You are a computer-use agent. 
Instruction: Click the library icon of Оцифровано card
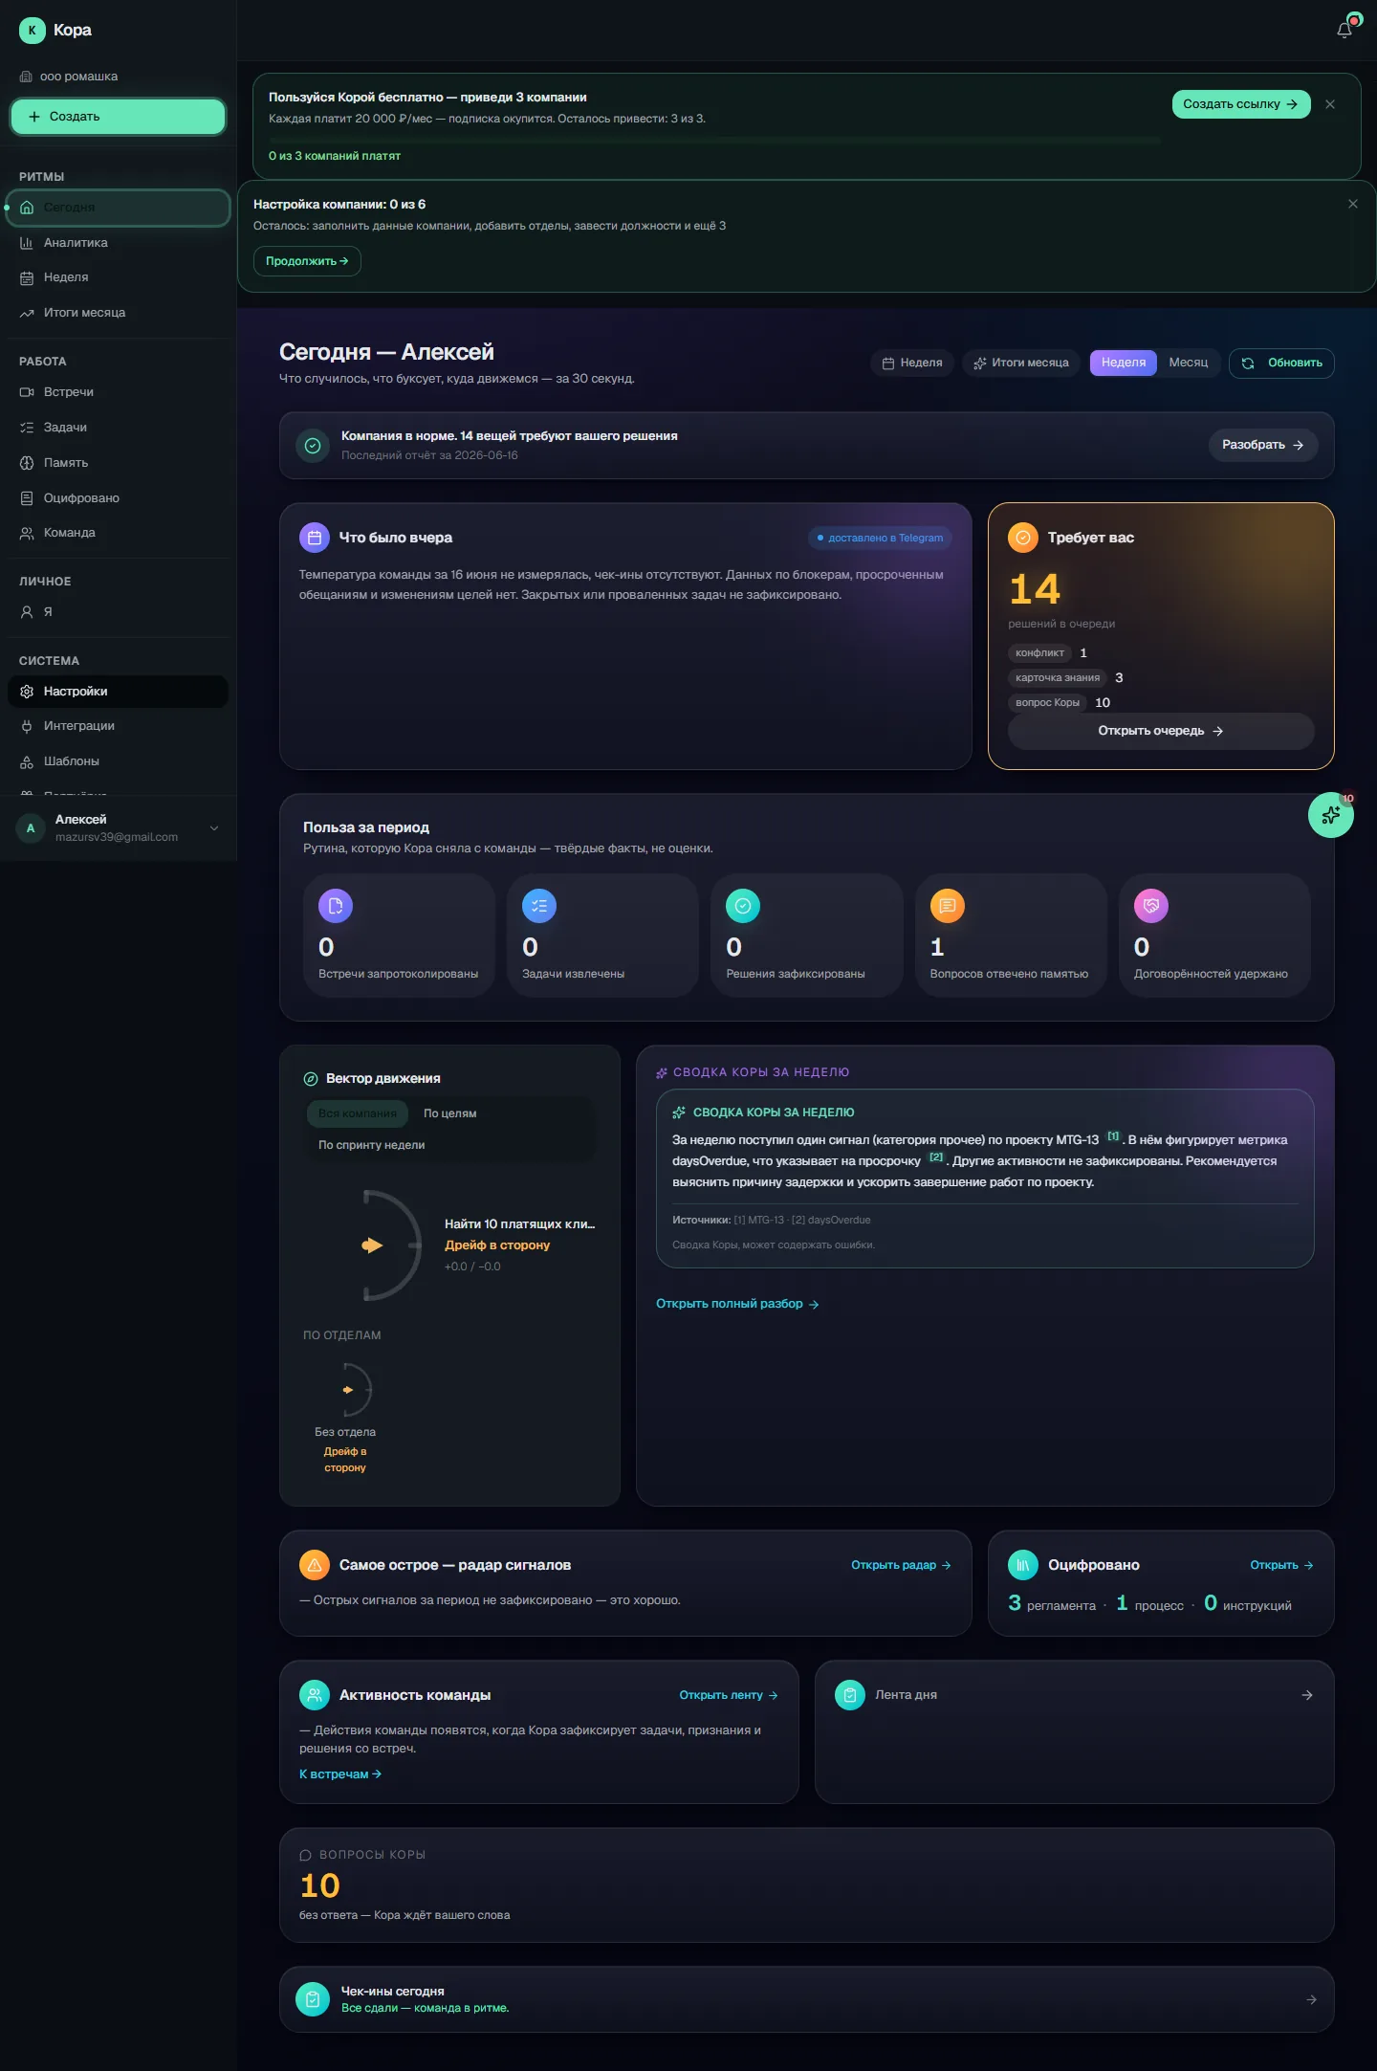pyautogui.click(x=1023, y=1565)
